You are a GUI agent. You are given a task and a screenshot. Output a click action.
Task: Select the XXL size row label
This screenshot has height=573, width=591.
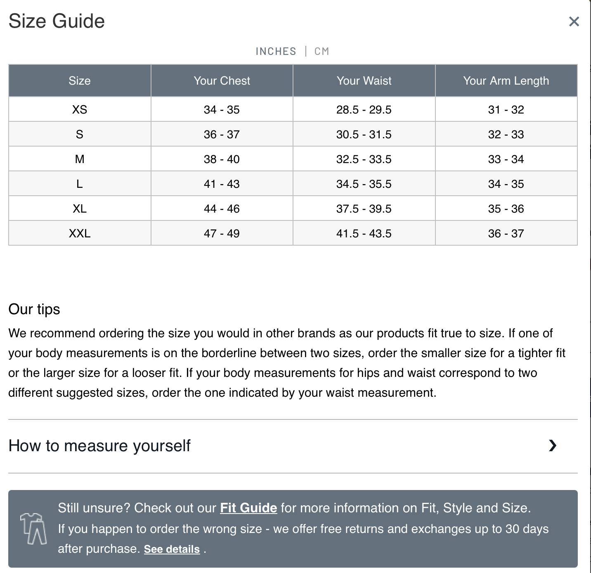(x=80, y=233)
